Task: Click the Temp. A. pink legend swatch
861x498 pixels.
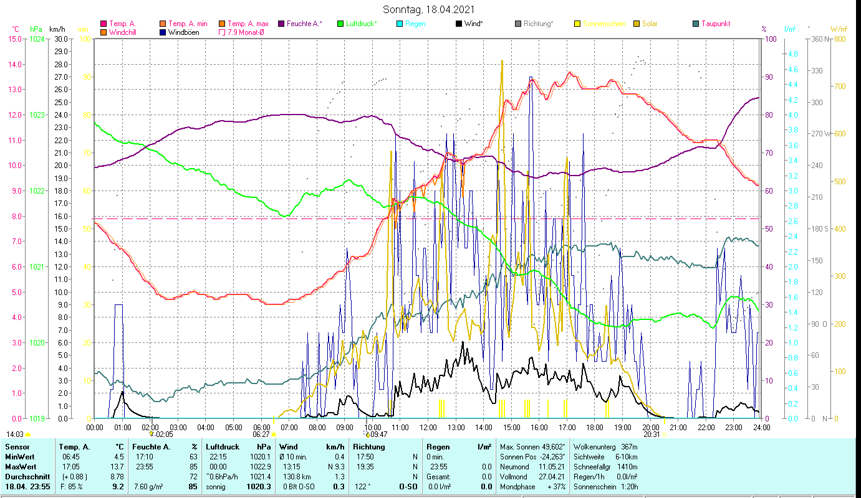Action: 103,24
